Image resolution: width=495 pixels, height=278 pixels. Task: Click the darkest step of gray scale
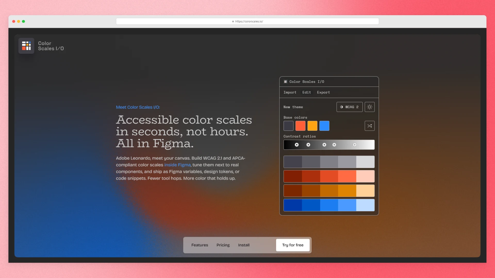[x=293, y=162]
